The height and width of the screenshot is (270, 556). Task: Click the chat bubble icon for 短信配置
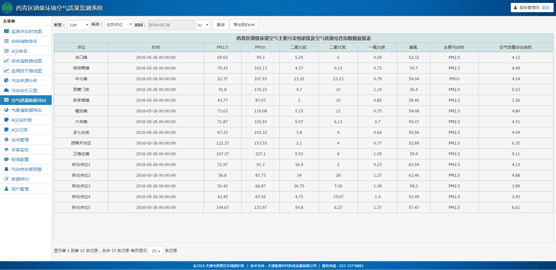[6, 159]
